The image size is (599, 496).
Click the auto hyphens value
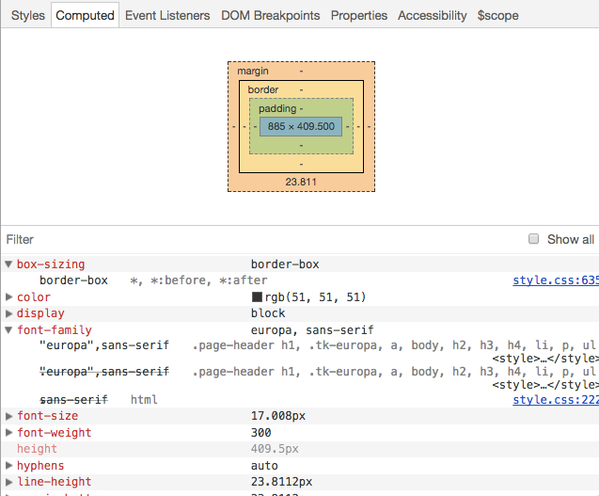[x=264, y=466]
